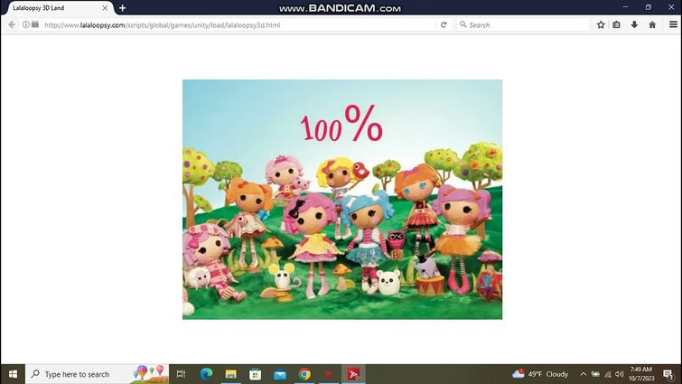Launch Microsoft Edge from taskbar

click(x=206, y=374)
